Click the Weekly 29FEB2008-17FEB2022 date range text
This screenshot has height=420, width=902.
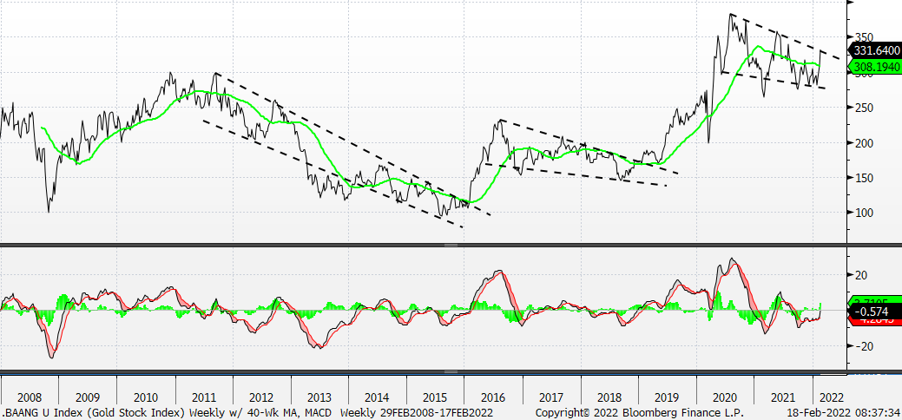[x=417, y=412]
